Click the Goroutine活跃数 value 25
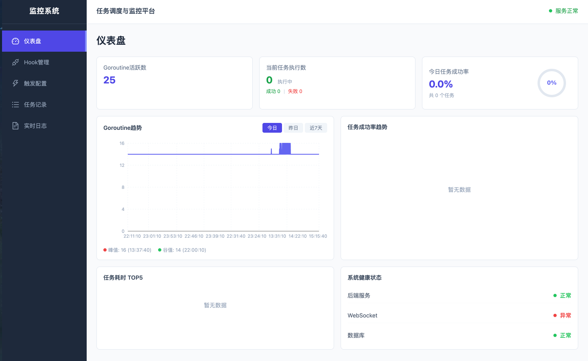This screenshot has height=361, width=588. 109,80
